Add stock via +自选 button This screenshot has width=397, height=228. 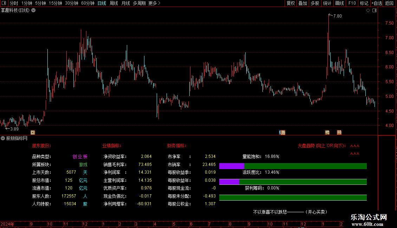click(x=377, y=3)
